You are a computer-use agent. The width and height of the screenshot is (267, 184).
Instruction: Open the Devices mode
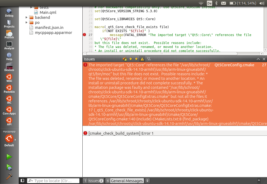pyautogui.click(x=9, y=67)
